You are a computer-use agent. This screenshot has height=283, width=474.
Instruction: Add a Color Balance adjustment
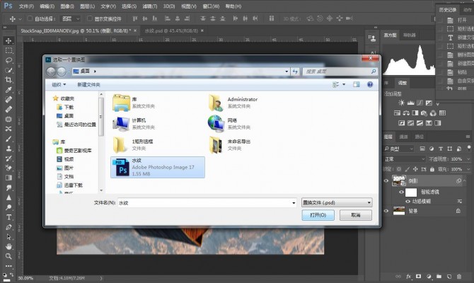406,113
